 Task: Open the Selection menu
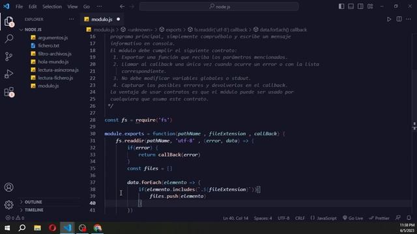click(52, 6)
